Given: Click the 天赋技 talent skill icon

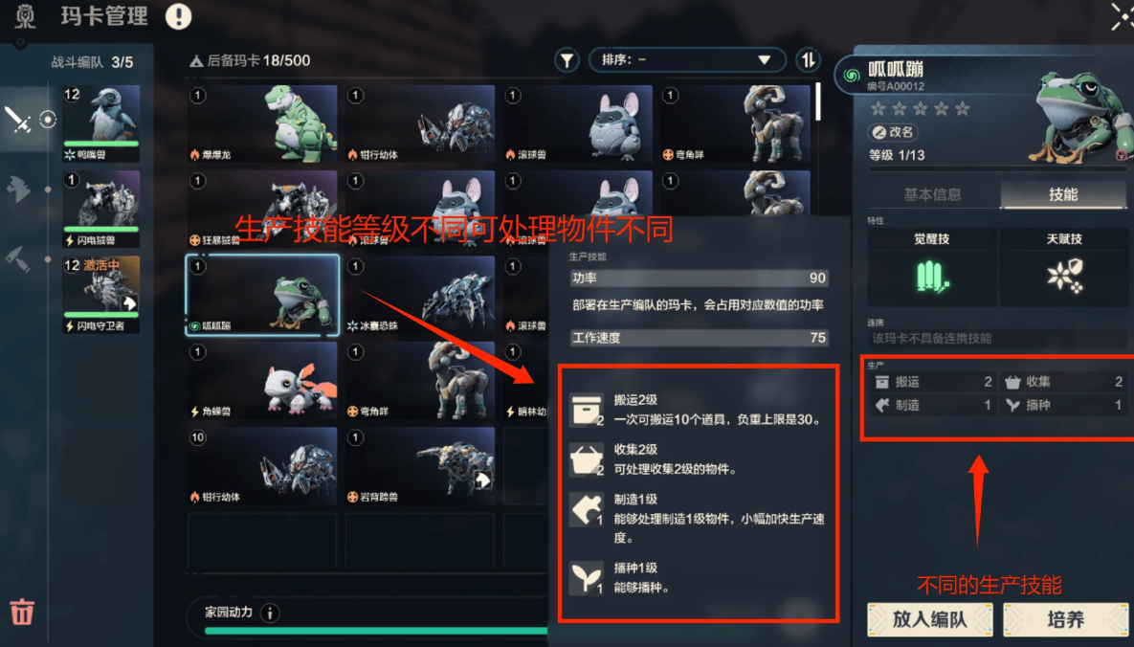Looking at the screenshot, I should pyautogui.click(x=1064, y=277).
